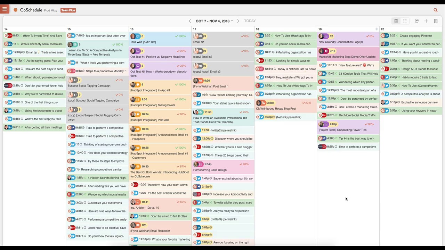Open the hamburger main menu
Image resolution: width=445 pixels, height=250 pixels.
tap(5, 9)
